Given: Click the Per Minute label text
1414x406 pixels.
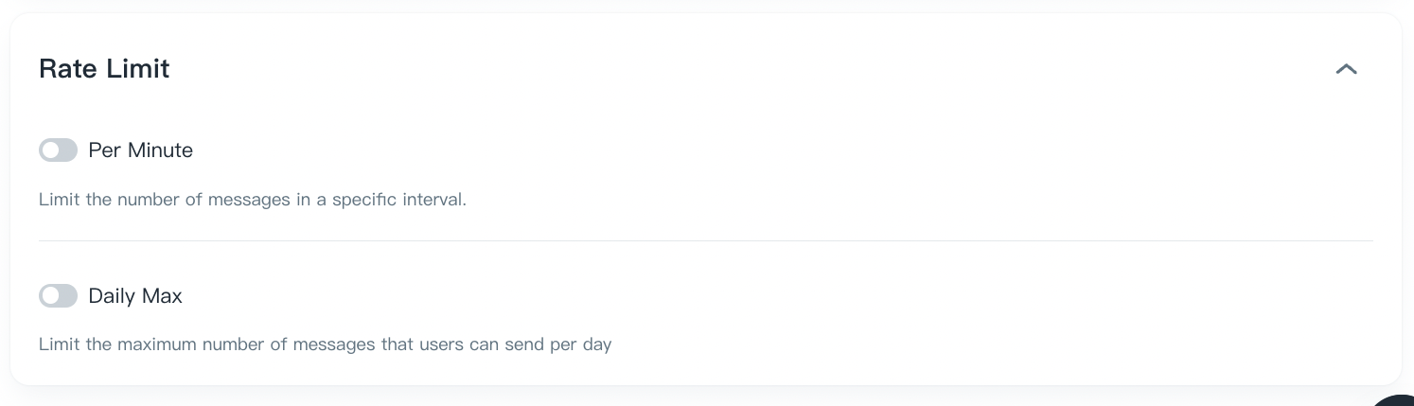Looking at the screenshot, I should tap(140, 150).
